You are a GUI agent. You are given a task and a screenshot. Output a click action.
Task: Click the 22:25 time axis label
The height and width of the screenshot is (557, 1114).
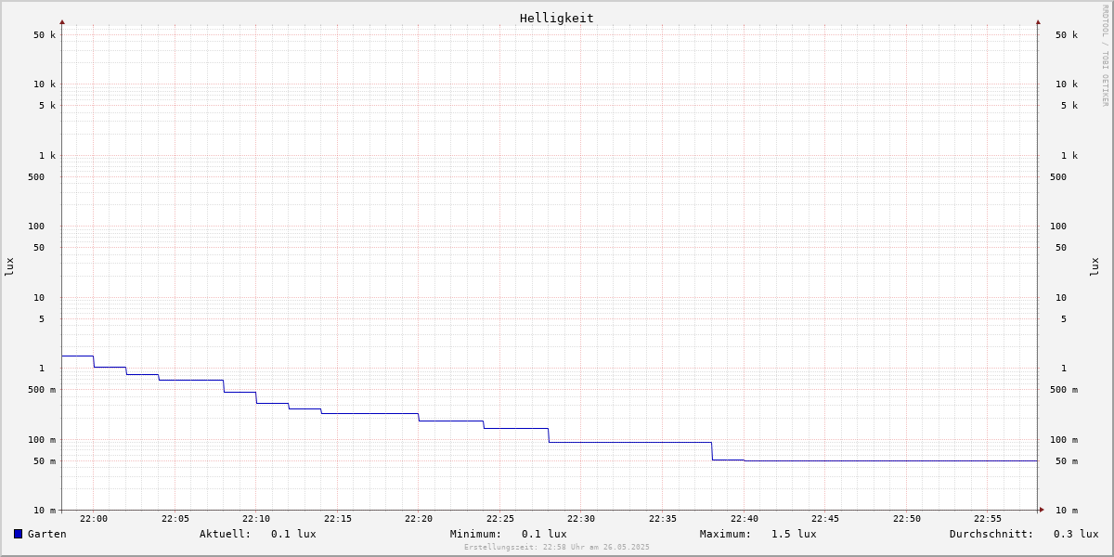500,519
